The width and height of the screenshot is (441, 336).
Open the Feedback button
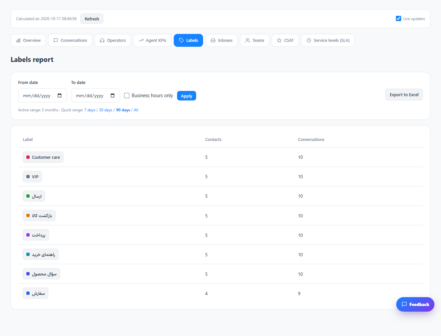(x=415, y=304)
